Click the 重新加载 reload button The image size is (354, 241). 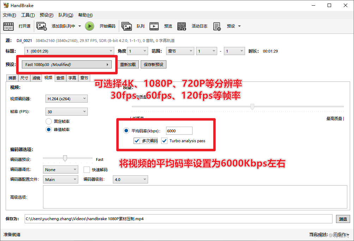point(128,65)
